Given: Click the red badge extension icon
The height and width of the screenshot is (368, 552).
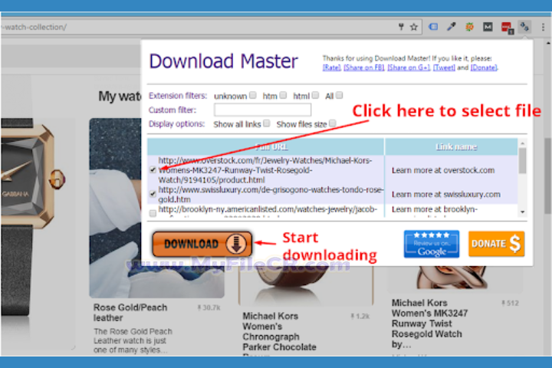Looking at the screenshot, I should pos(508,28).
